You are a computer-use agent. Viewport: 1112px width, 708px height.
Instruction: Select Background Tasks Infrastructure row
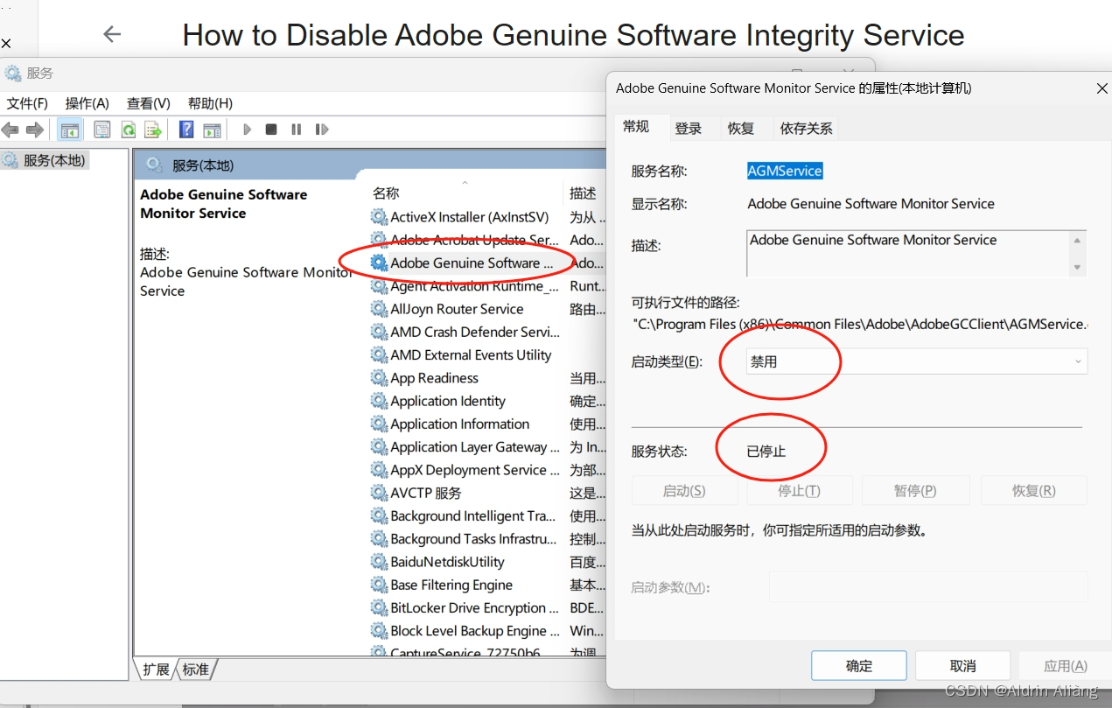[x=486, y=539]
